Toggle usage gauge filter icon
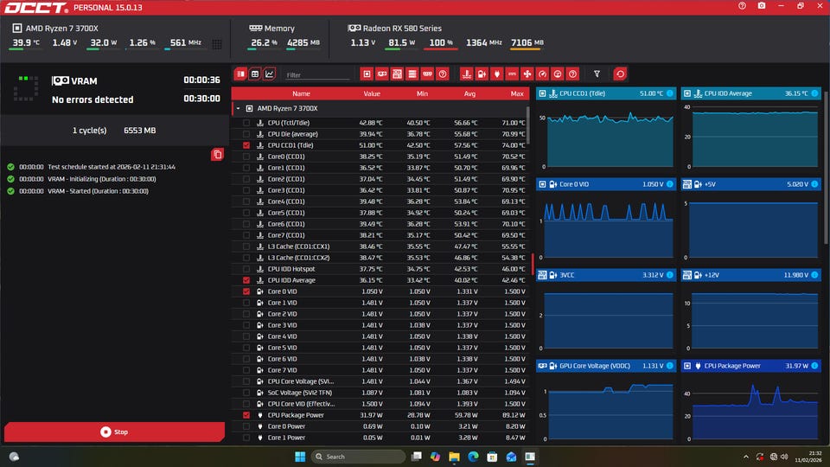830x467 pixels. pyautogui.click(x=558, y=74)
